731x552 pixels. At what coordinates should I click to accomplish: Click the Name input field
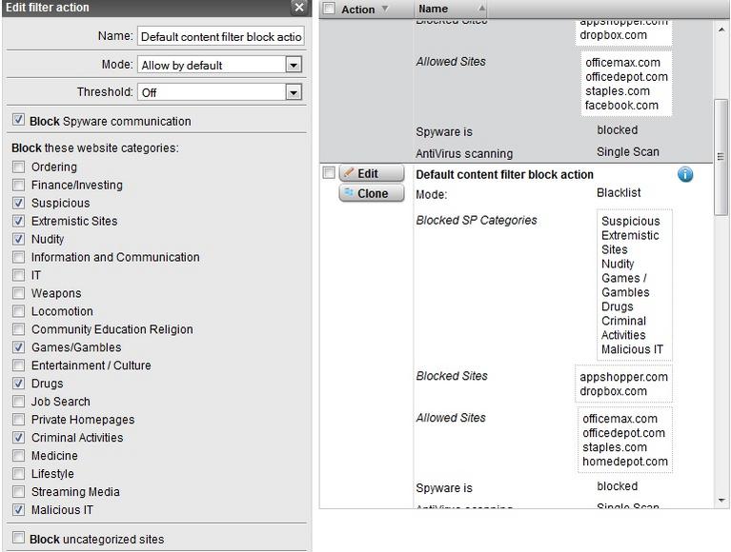pos(221,37)
